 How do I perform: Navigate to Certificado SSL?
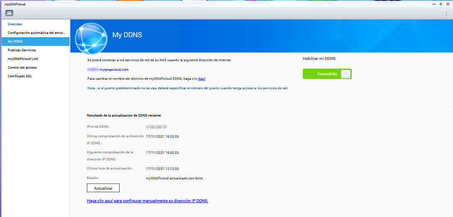20,76
